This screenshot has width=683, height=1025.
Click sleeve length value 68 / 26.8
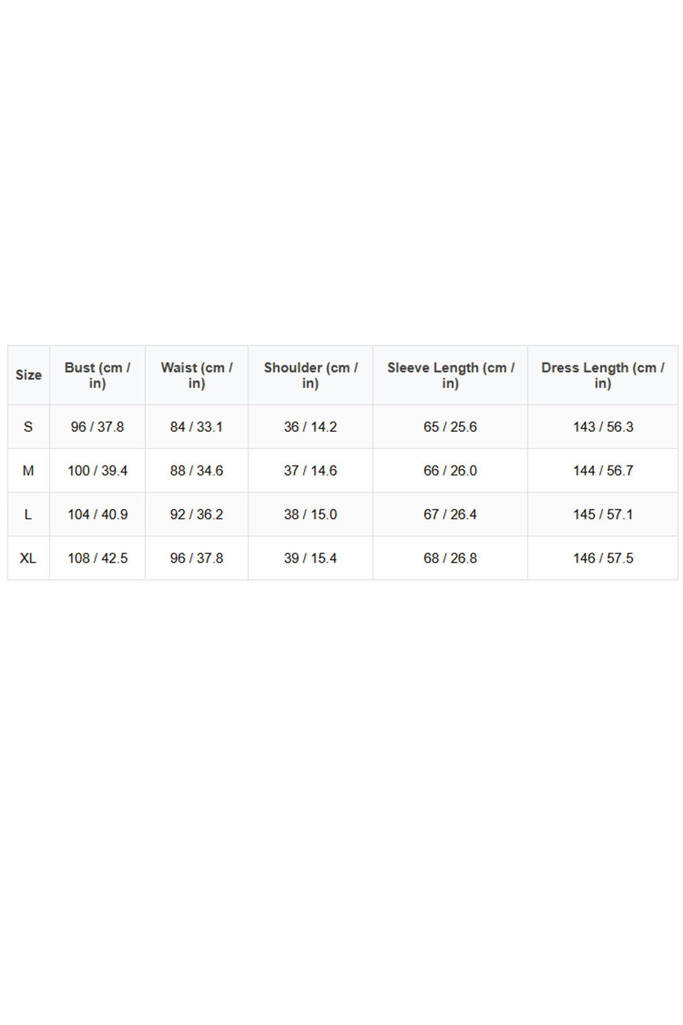coord(450,558)
